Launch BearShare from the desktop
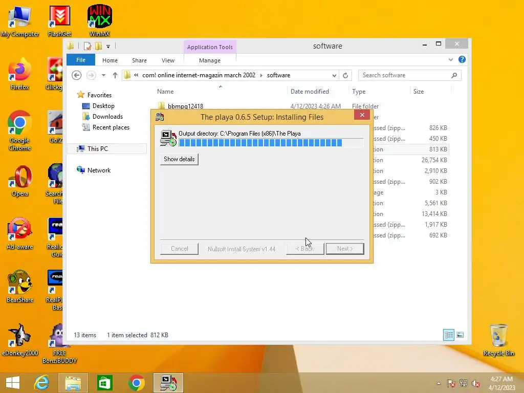 pos(20,287)
